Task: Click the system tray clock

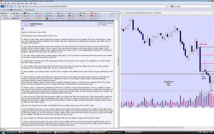Action: click(x=211, y=132)
